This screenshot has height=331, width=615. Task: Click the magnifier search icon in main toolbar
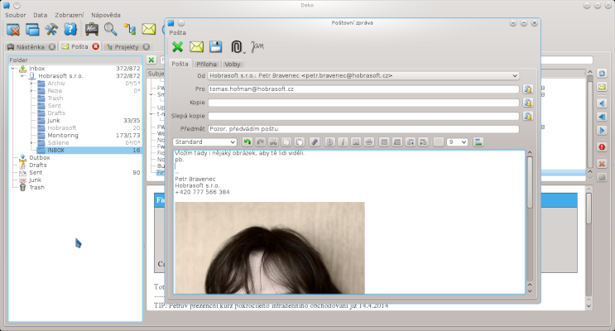tap(110, 29)
